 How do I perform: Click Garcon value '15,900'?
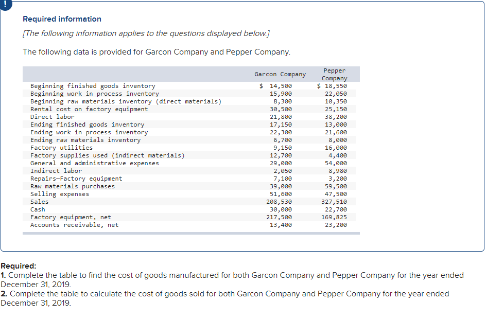(281, 94)
